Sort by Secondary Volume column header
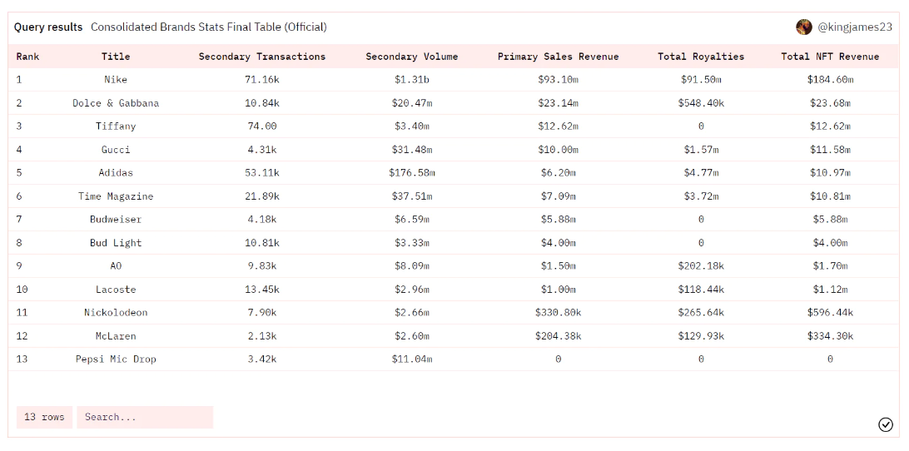Screen dimensions: 909x451 pyautogui.click(x=412, y=57)
